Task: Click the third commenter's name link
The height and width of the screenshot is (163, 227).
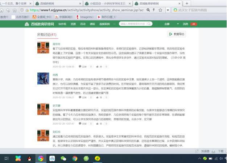Action: pyautogui.click(x=57, y=105)
